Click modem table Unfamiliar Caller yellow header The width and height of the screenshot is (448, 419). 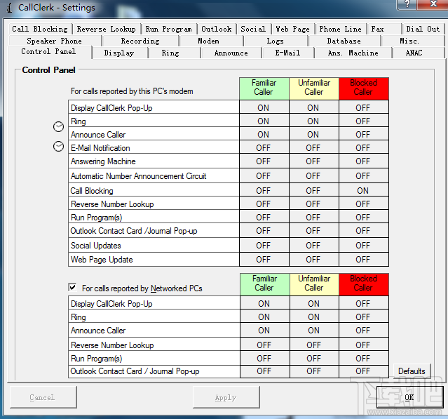[314, 88]
